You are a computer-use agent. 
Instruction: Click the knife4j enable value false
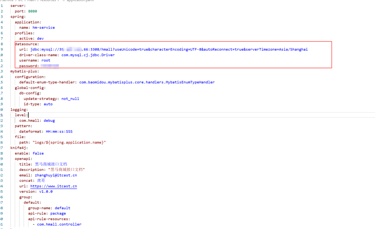pyautogui.click(x=38, y=153)
